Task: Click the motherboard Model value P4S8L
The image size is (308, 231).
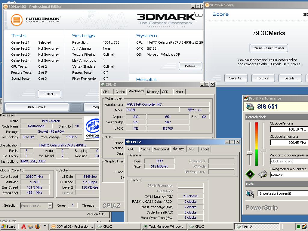Action: coord(152,110)
